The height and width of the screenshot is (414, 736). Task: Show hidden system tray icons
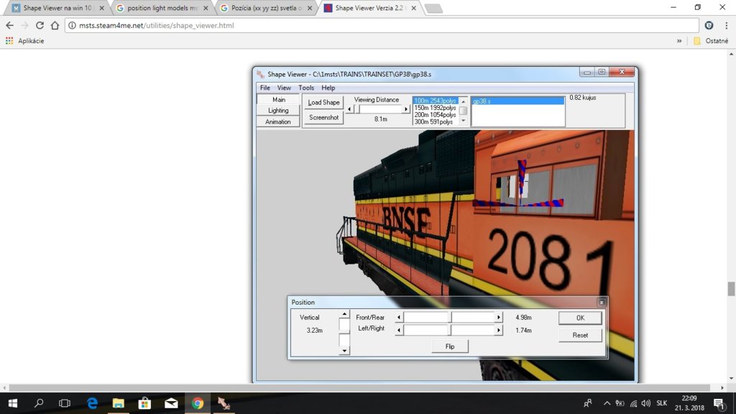coord(607,403)
